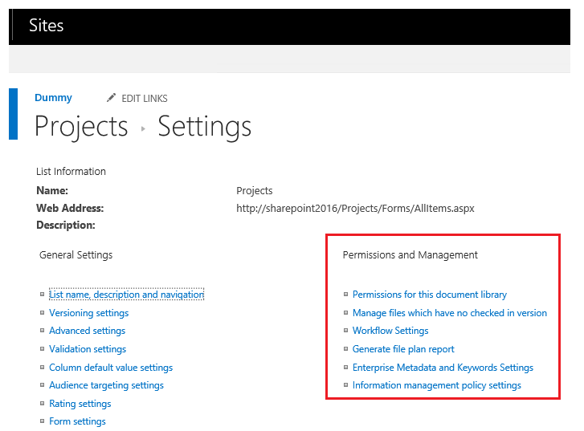Open Audience targeting settings

click(x=106, y=385)
